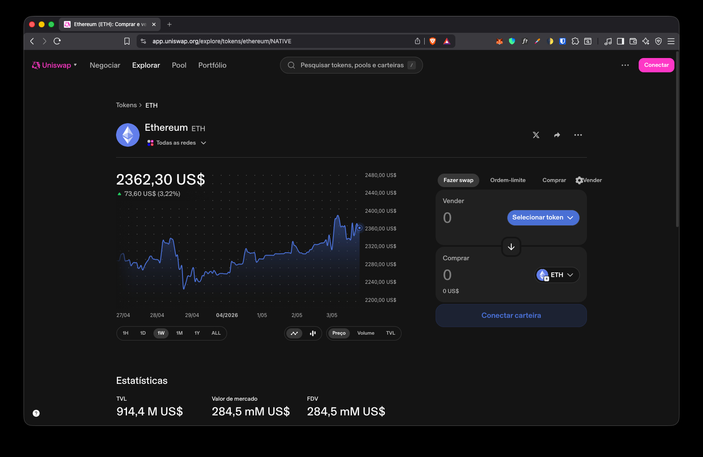Select Fazer swap tab
Image resolution: width=703 pixels, height=457 pixels.
point(458,180)
